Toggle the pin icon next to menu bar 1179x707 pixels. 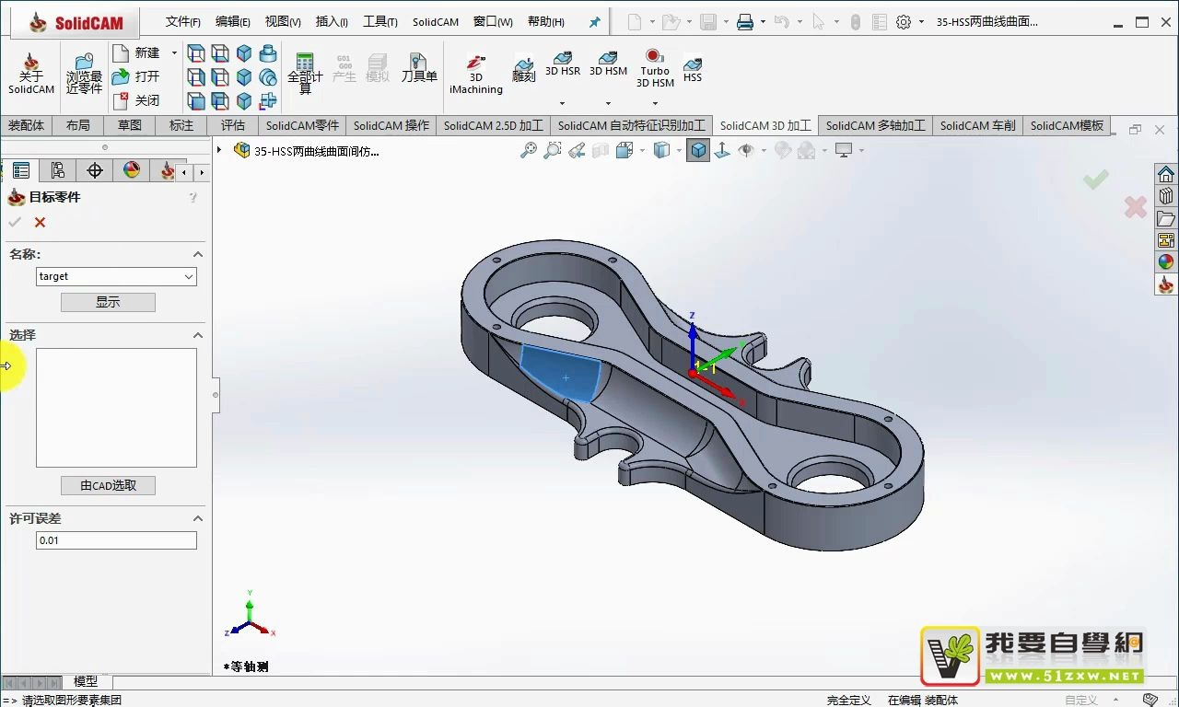(594, 22)
